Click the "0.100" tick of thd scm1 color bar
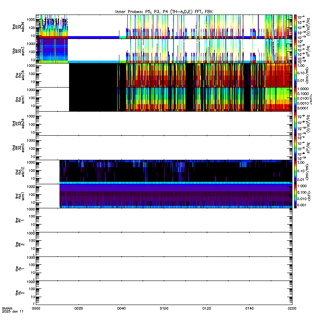The height and width of the screenshot is (332, 312). 302,192
